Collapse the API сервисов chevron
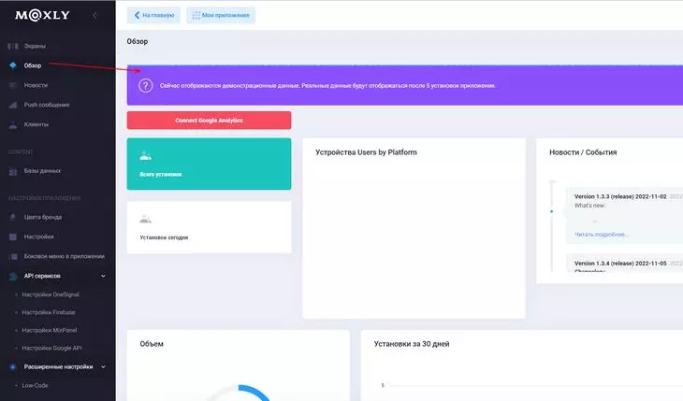 coord(103,276)
